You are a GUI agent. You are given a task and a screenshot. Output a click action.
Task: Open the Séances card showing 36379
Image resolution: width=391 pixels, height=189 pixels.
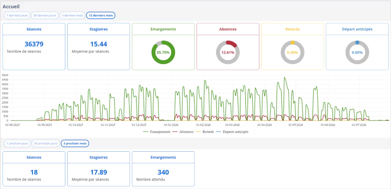(34, 46)
